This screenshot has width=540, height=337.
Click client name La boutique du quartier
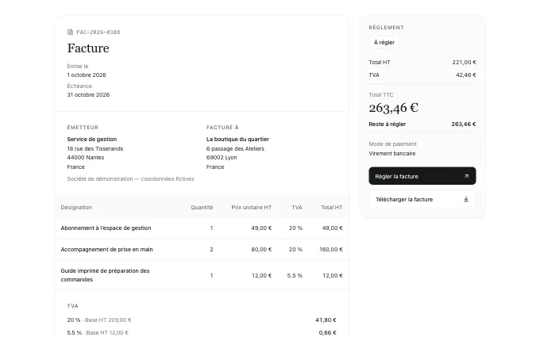tap(237, 140)
